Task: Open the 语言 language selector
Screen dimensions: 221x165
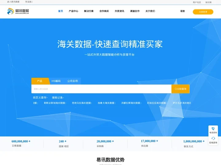Action: 183,11
